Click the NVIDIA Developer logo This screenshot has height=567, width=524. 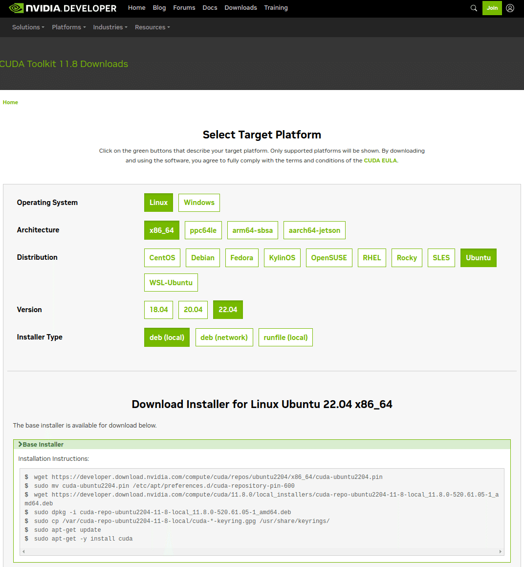coord(63,8)
